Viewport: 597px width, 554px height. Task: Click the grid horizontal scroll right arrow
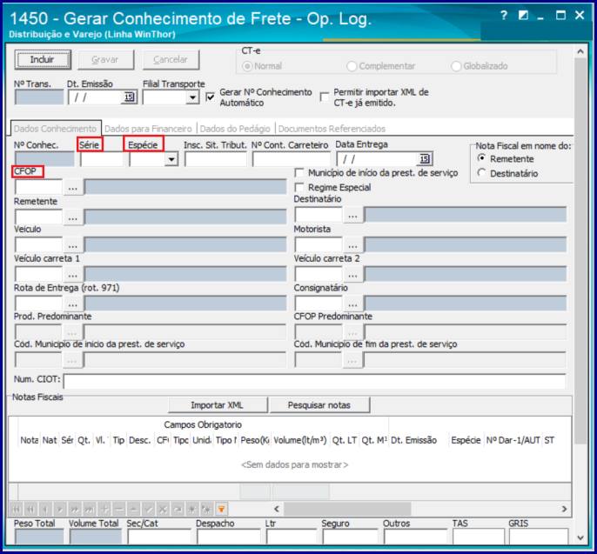564,509
